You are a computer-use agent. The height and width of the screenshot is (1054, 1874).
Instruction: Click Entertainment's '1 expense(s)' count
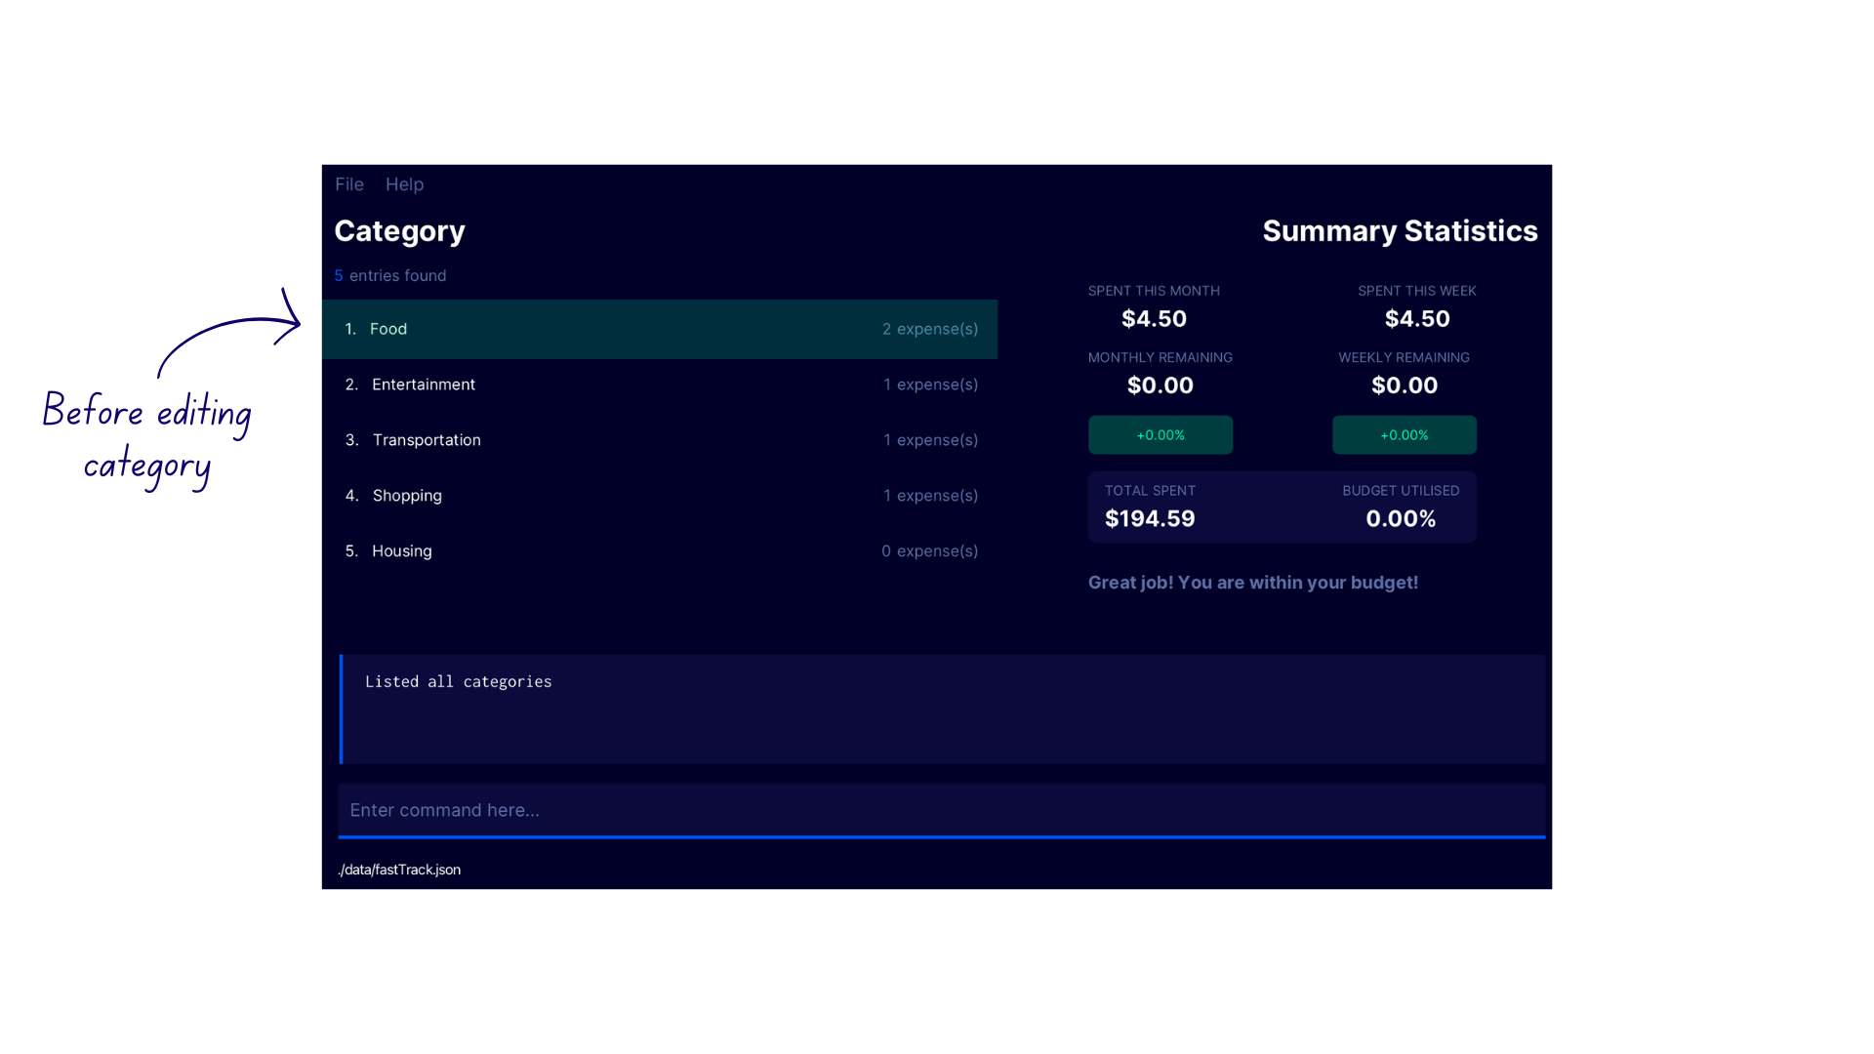930,385
